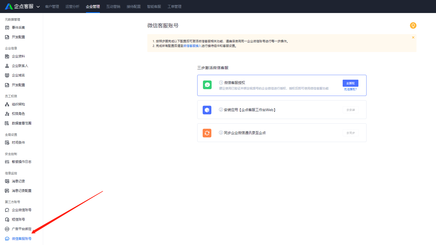Click the 企业联系人 person icon
436x245 pixels.
(x=7, y=66)
